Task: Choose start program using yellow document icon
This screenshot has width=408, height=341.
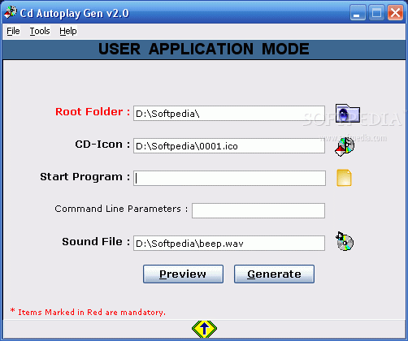Action: point(344,178)
